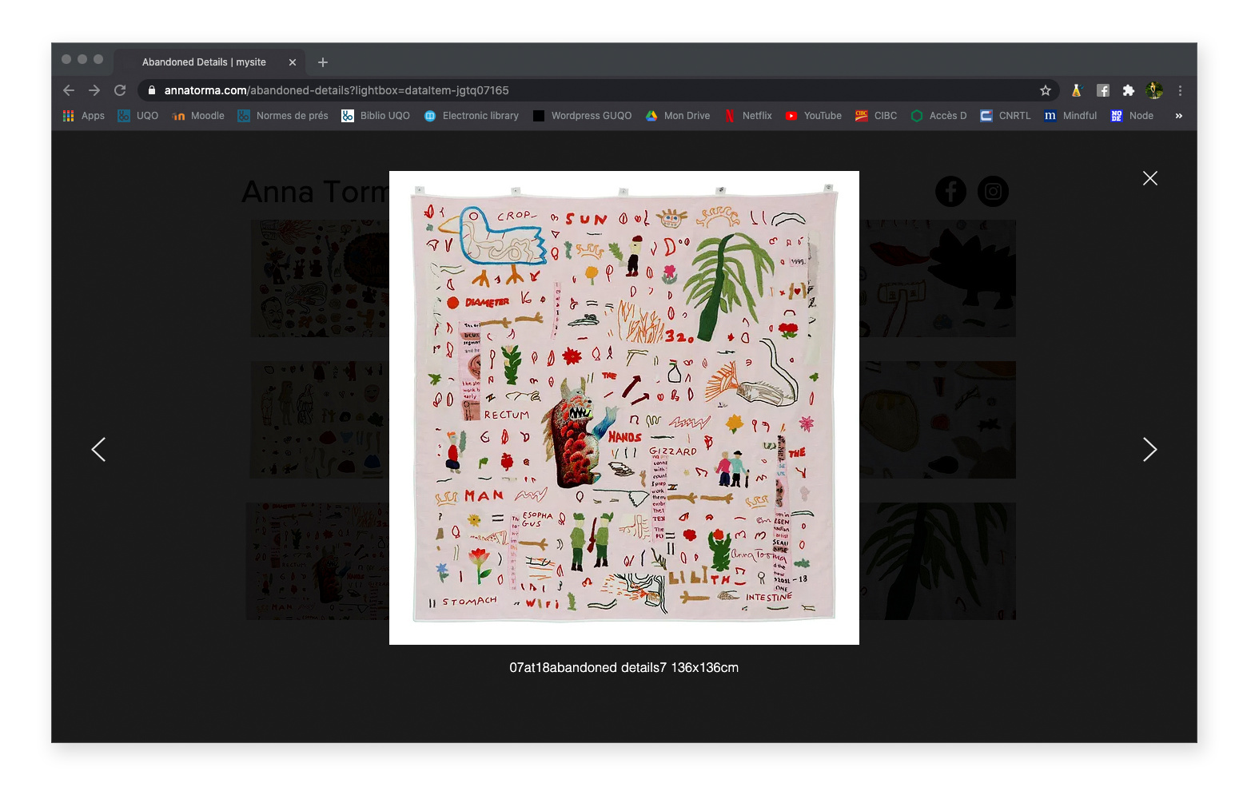
Task: Open the Moodle bookmark
Action: click(x=198, y=116)
